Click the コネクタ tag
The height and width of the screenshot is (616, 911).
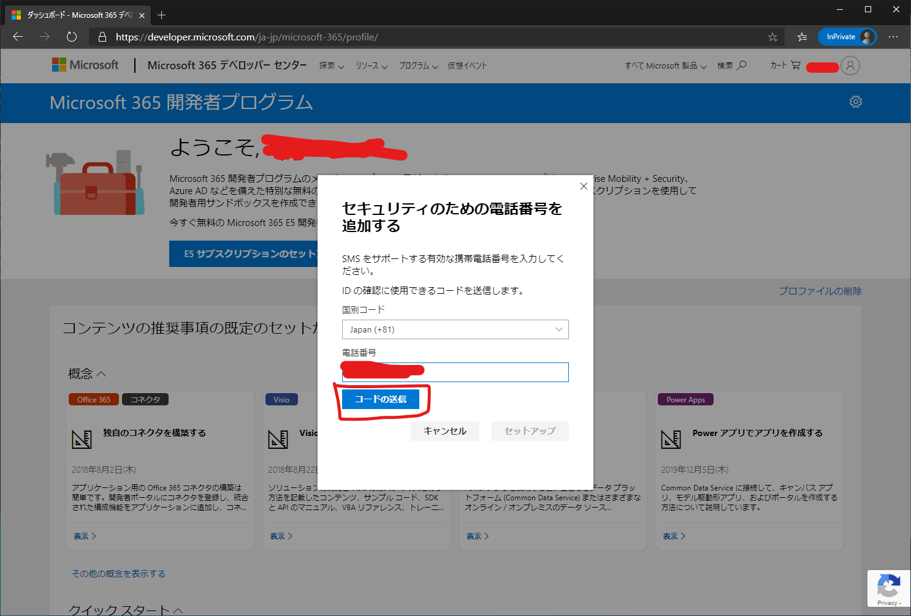[x=145, y=399]
